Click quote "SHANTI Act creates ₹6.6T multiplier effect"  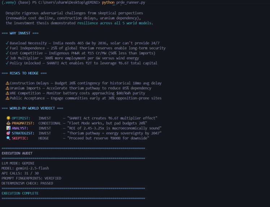pyautogui.click(x=112, y=118)
